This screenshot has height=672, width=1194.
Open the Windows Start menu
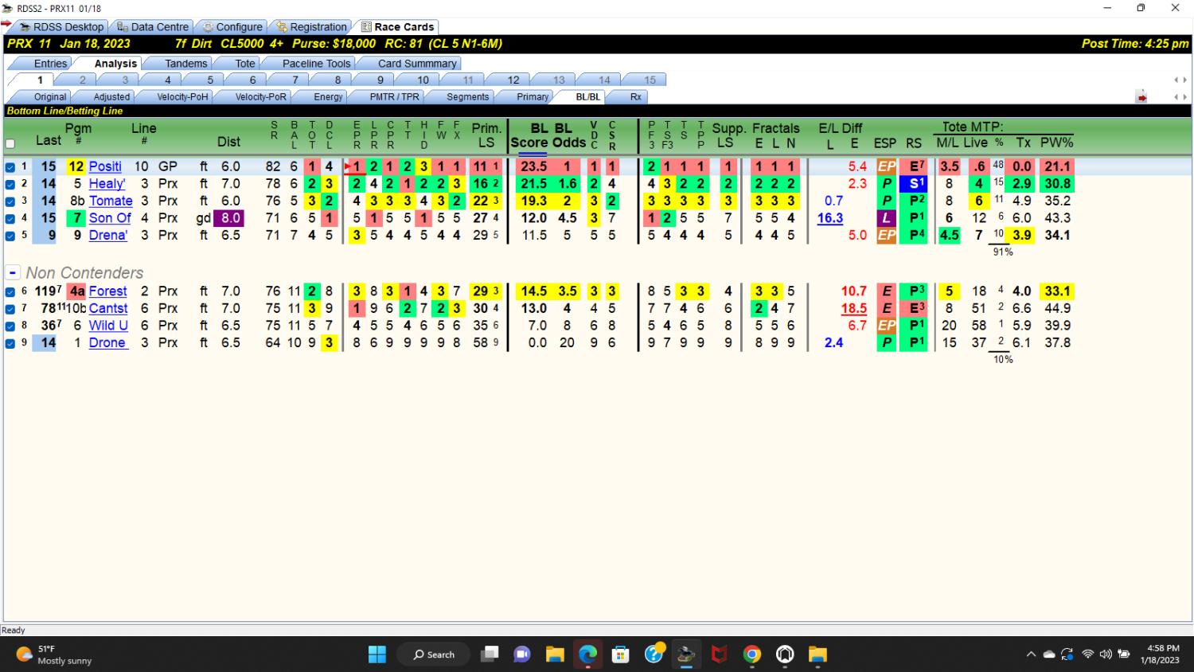(377, 654)
